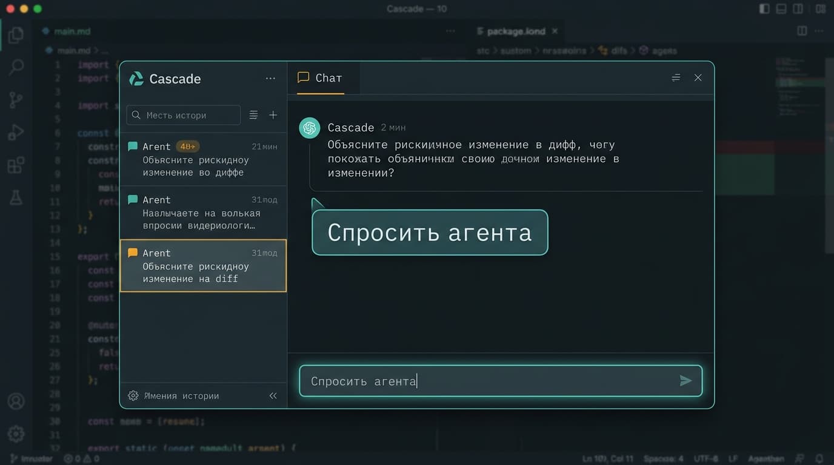
Task: Focus the history search field
Action: click(184, 115)
